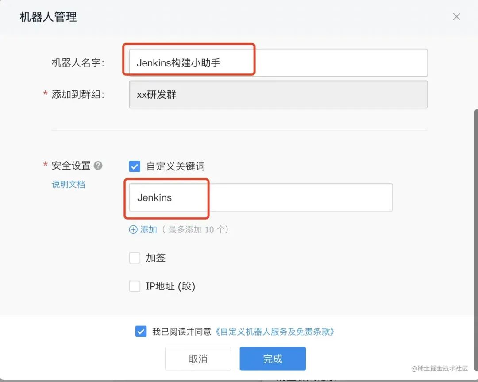478x382 pixels.
Task: Click the 添加 text to add another keyword
Action: pos(149,229)
